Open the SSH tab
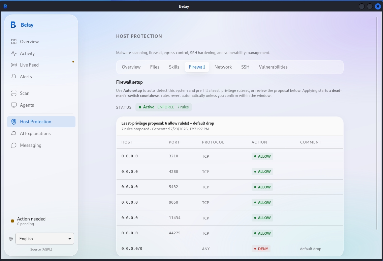The width and height of the screenshot is (383, 261). click(x=245, y=67)
